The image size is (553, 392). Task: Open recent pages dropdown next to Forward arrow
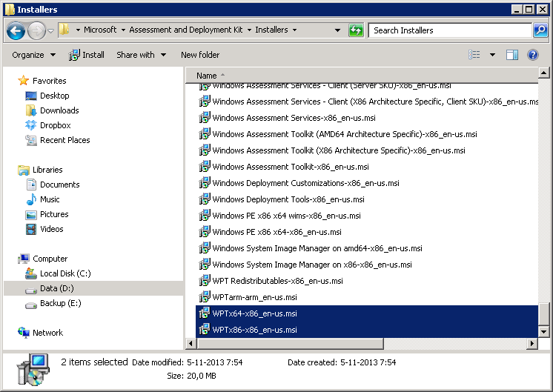51,31
